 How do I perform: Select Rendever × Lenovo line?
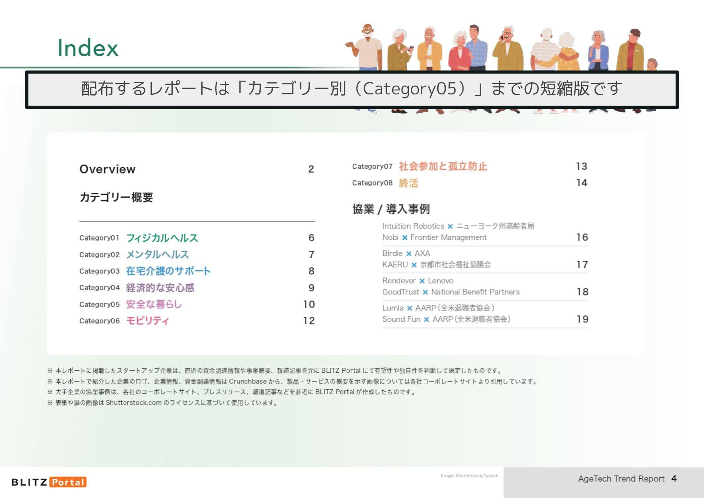(418, 281)
